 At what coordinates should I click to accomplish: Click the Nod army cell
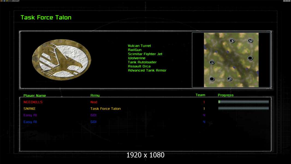[94, 102]
